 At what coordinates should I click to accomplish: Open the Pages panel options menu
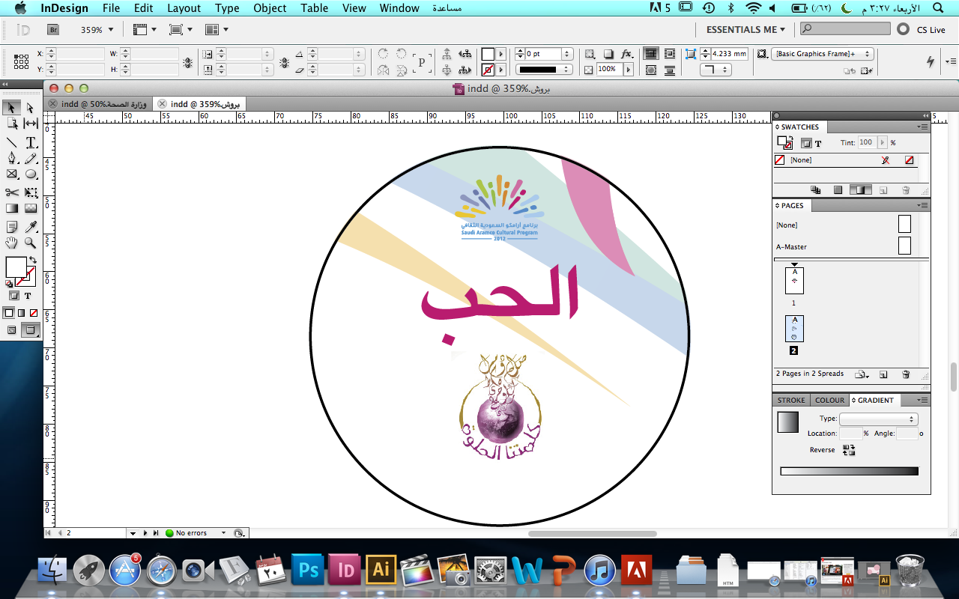pos(922,205)
